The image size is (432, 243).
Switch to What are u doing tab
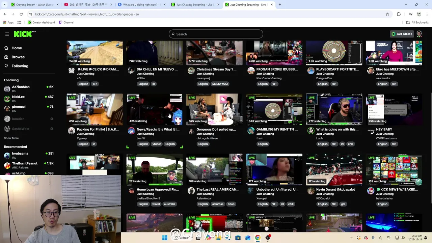141,5
